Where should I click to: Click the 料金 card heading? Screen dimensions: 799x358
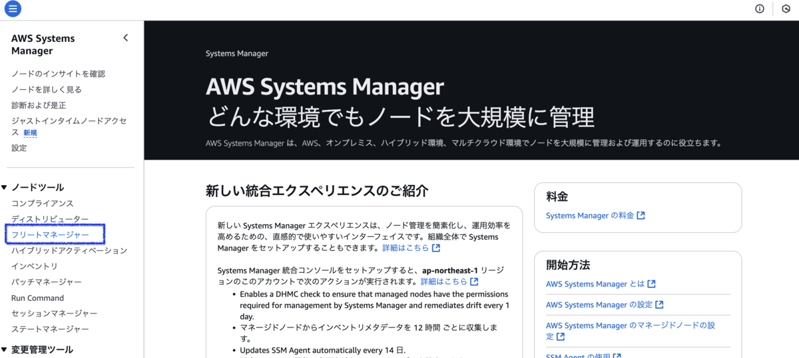(x=557, y=197)
